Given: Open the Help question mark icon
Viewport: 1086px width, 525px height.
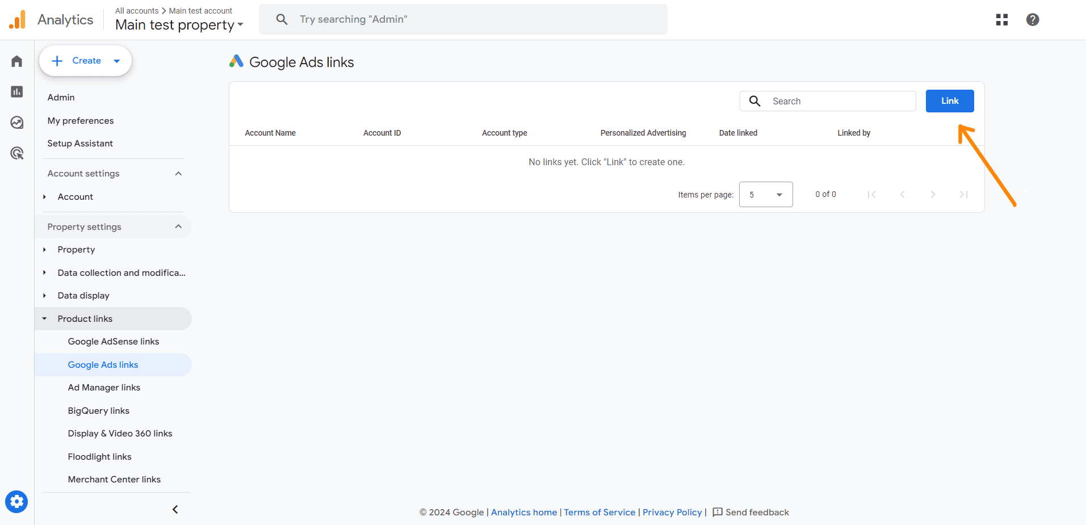Looking at the screenshot, I should pos(1033,20).
